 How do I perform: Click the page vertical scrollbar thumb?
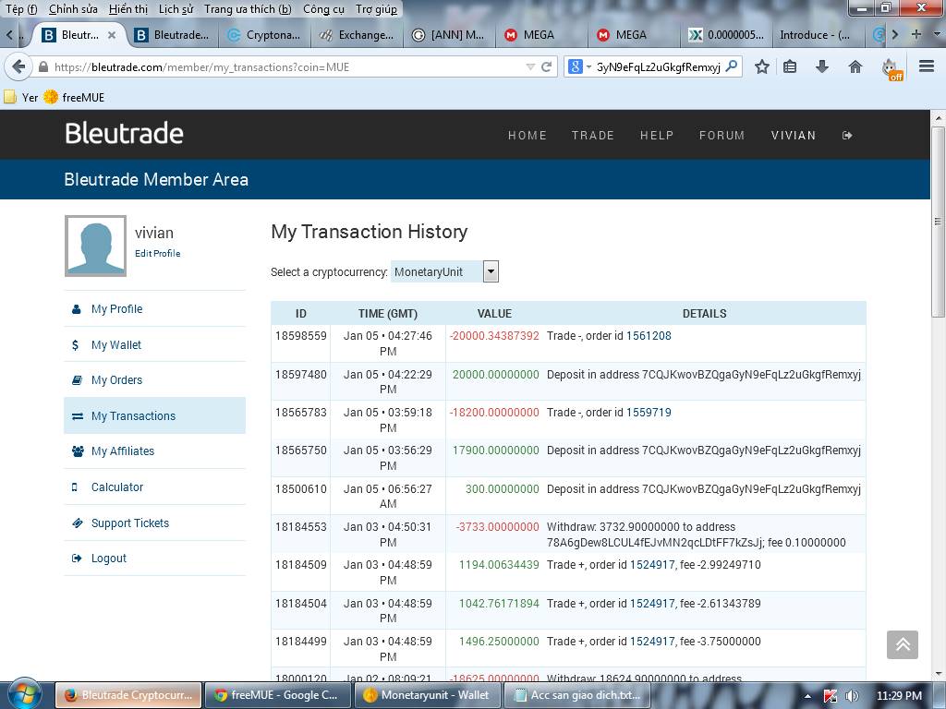[x=938, y=222]
